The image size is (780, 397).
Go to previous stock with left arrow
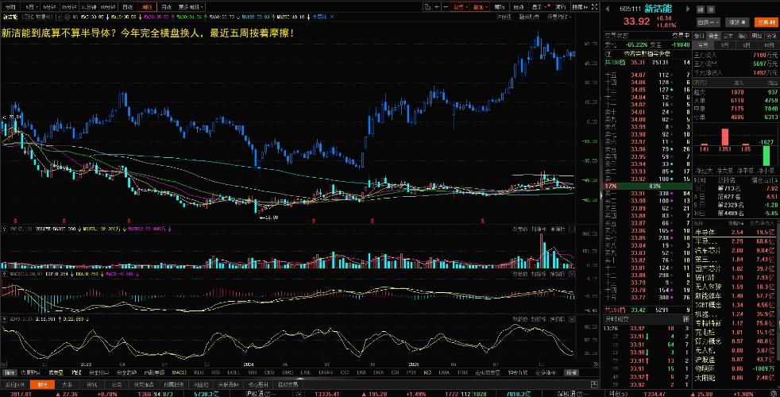click(608, 9)
